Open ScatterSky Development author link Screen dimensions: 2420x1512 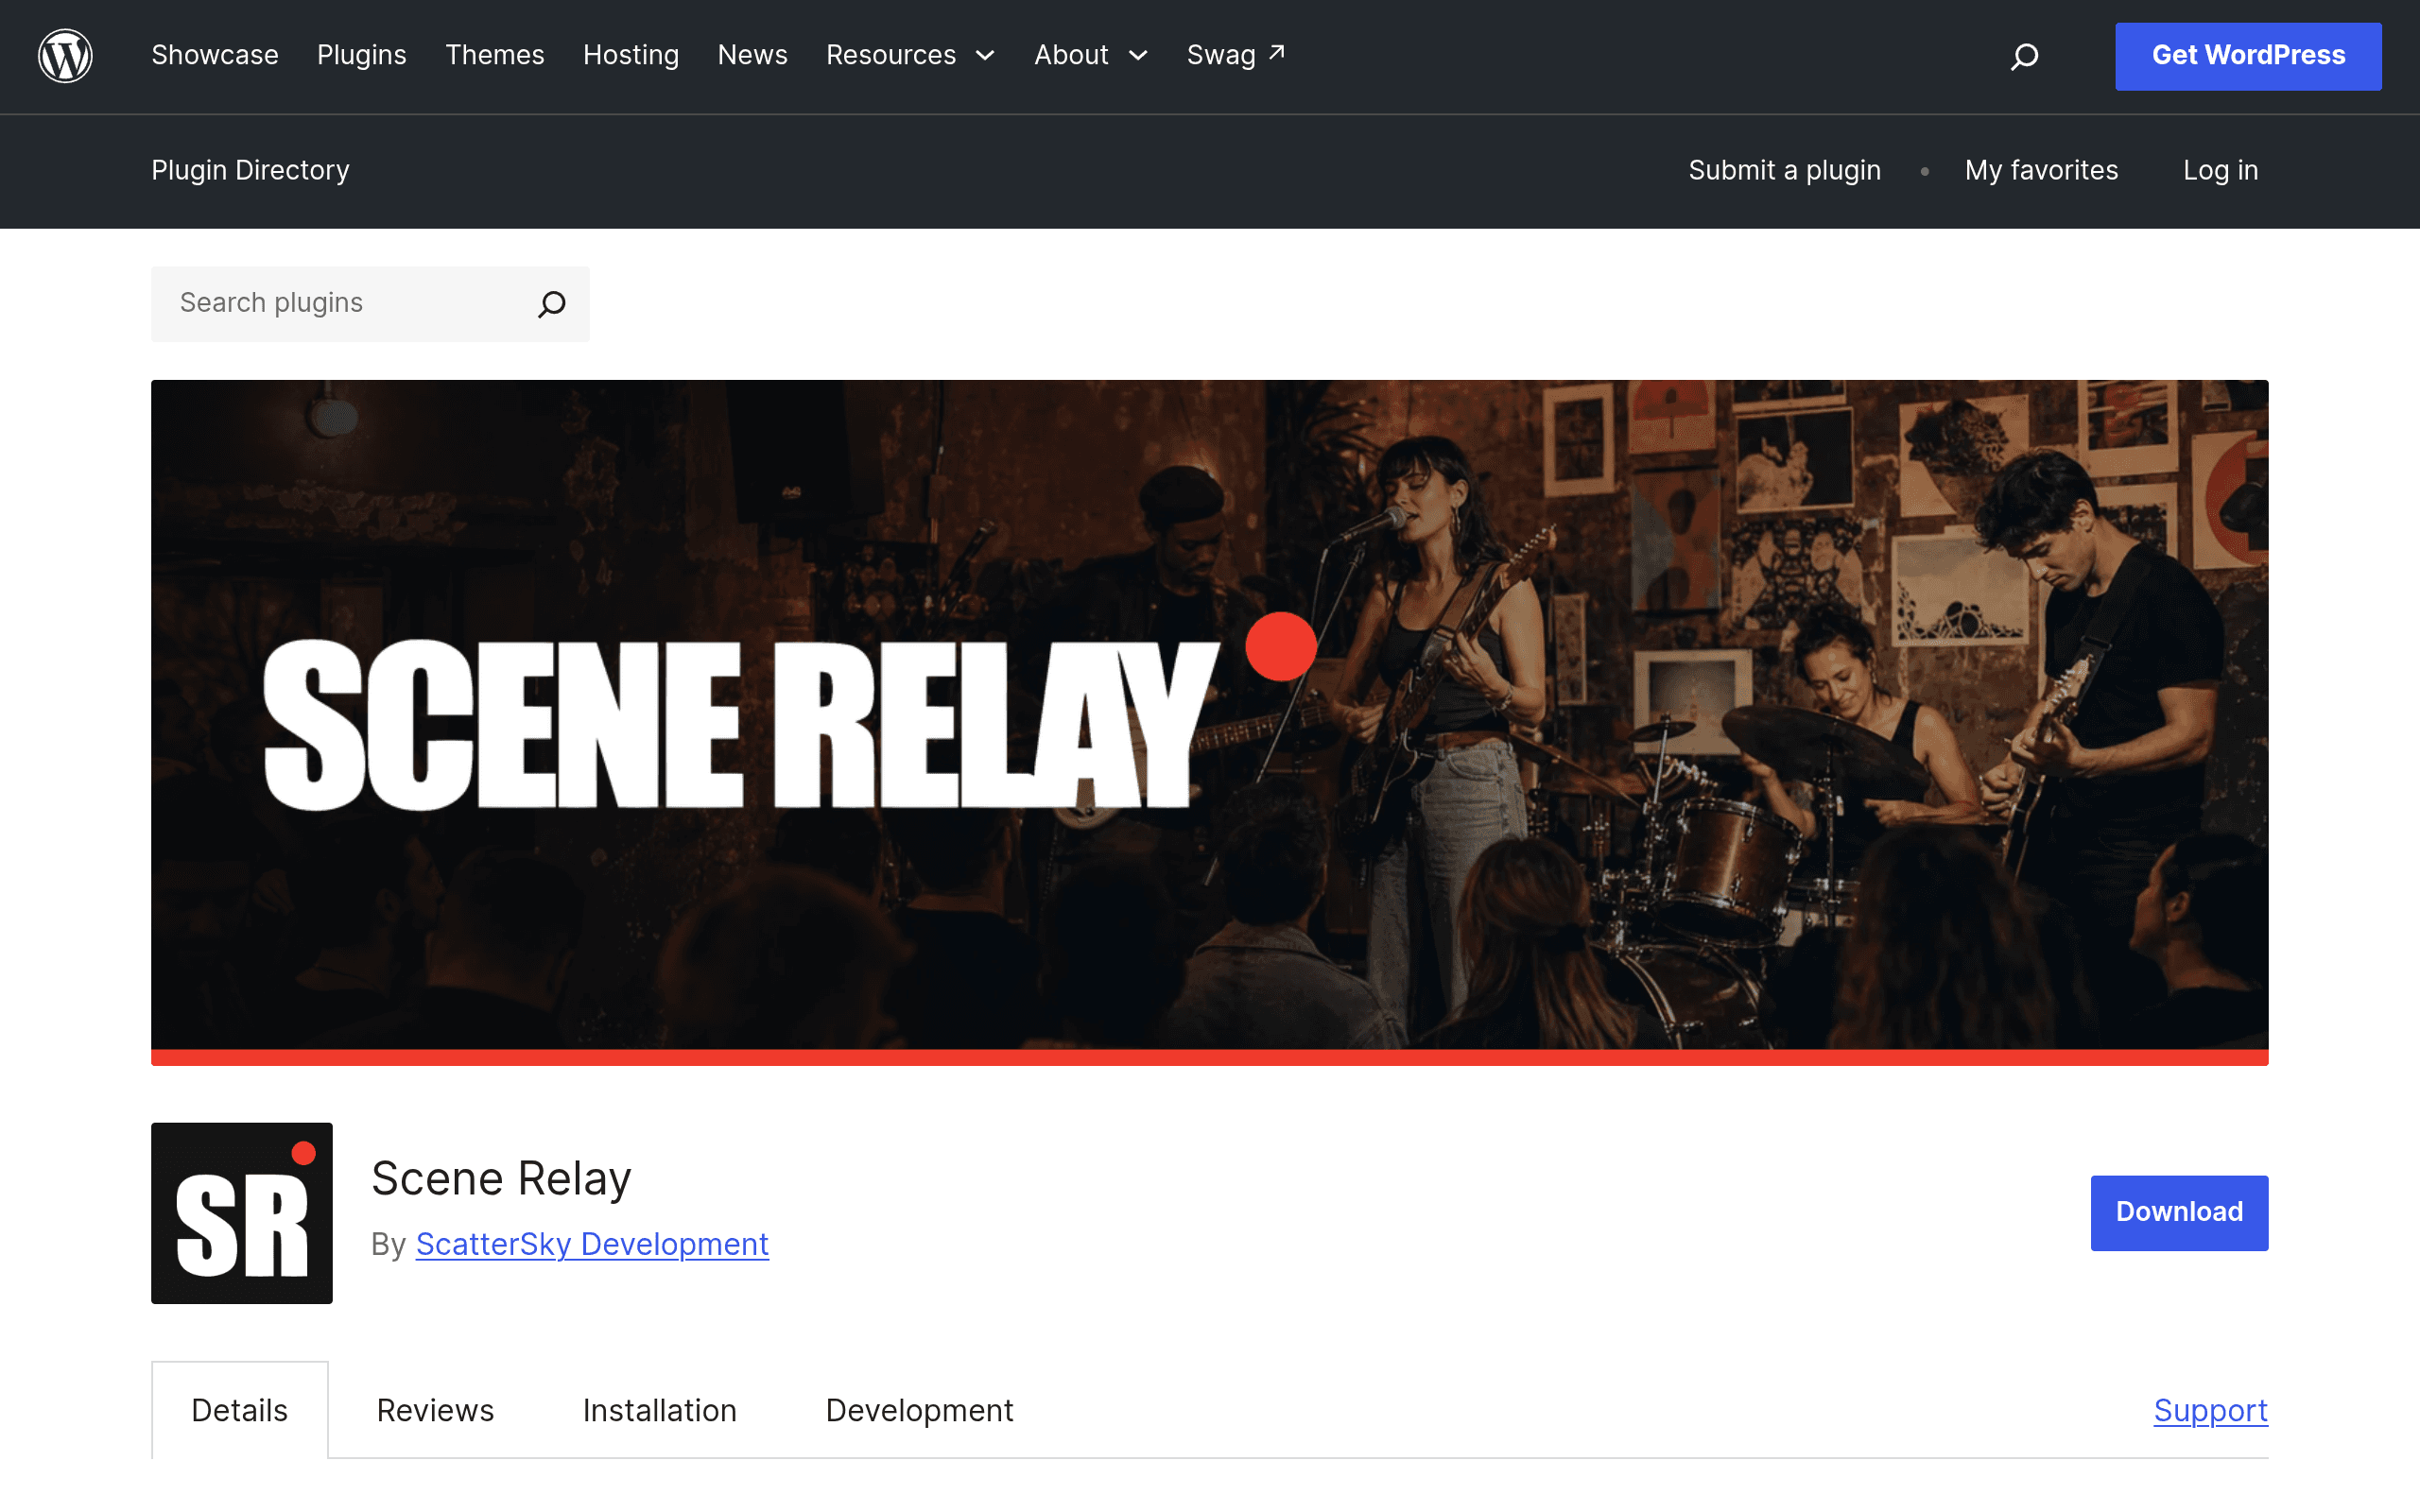[592, 1244]
